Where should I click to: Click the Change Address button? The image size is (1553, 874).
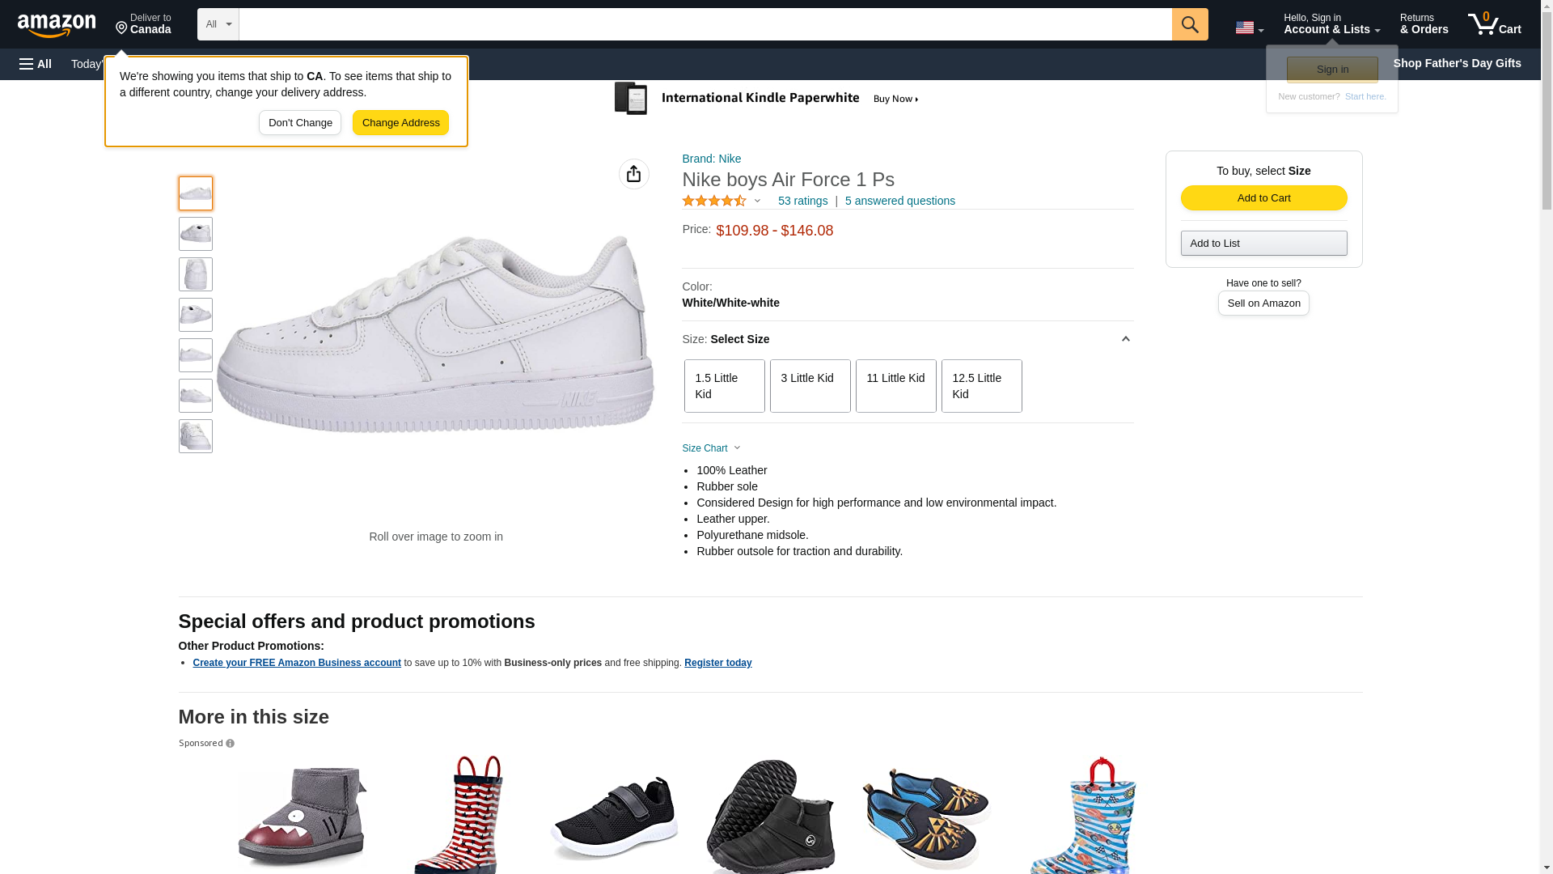click(400, 123)
